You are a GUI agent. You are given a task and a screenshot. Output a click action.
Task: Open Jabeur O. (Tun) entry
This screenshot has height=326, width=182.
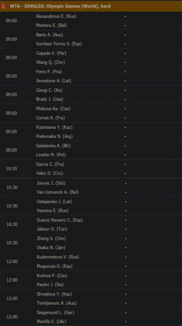pyautogui.click(x=52, y=229)
